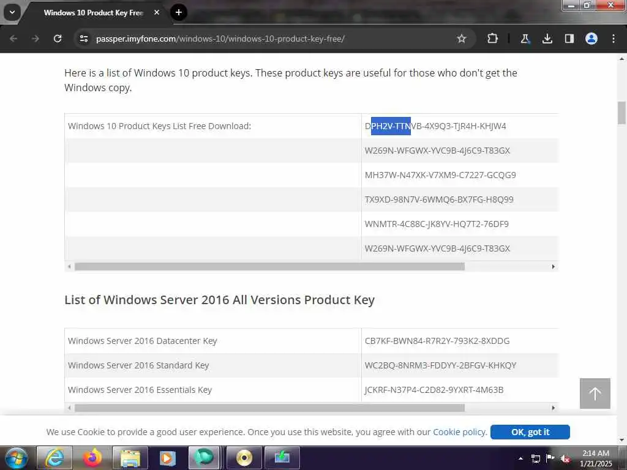Click the network tray icon
The height and width of the screenshot is (470, 627).
tap(535, 458)
